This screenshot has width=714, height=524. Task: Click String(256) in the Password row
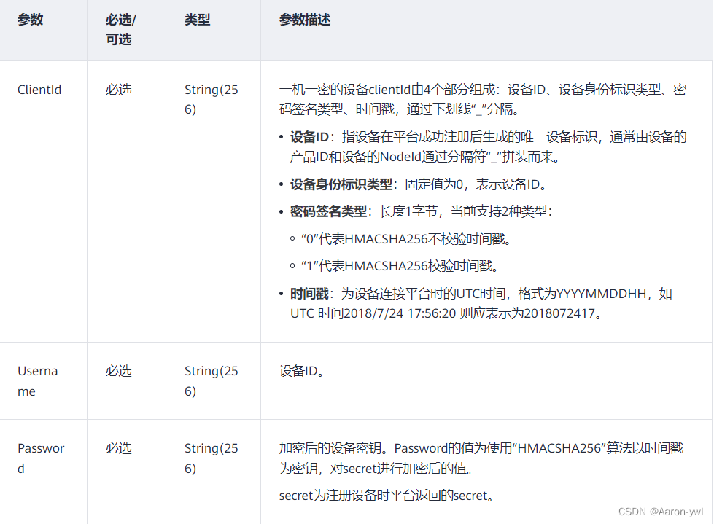(x=212, y=458)
